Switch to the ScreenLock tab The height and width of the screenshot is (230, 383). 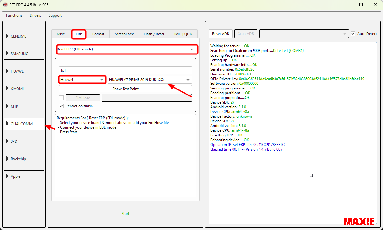124,34
